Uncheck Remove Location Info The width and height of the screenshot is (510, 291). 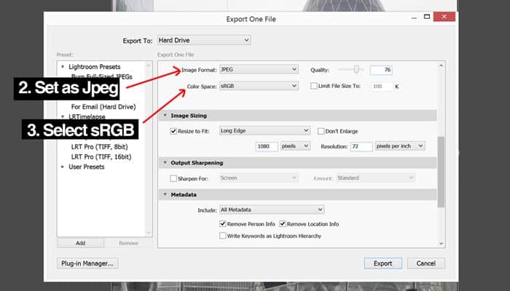(x=283, y=224)
